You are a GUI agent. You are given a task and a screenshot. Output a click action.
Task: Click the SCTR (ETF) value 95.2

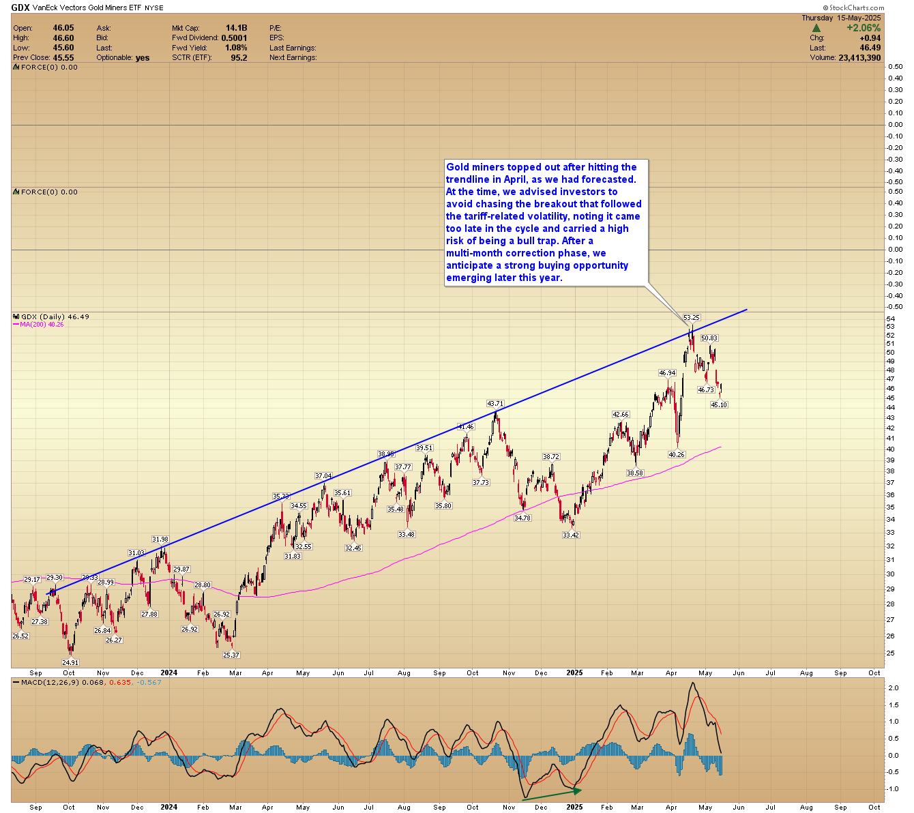click(x=239, y=58)
